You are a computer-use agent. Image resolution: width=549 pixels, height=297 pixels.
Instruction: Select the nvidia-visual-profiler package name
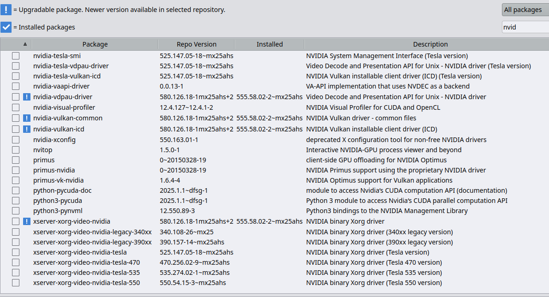[x=64, y=107]
